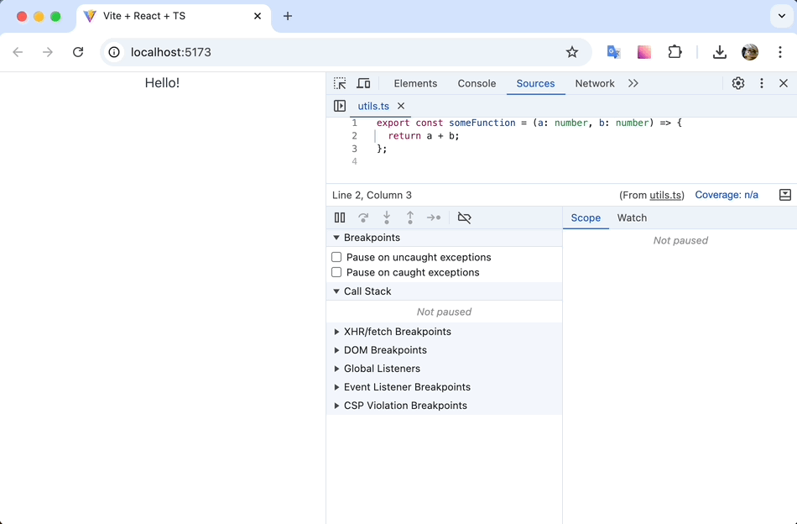The image size is (797, 524).
Task: Reload the localhost page
Action: [78, 52]
